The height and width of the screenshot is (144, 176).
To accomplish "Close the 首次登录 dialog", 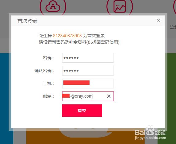I will tap(158, 21).
